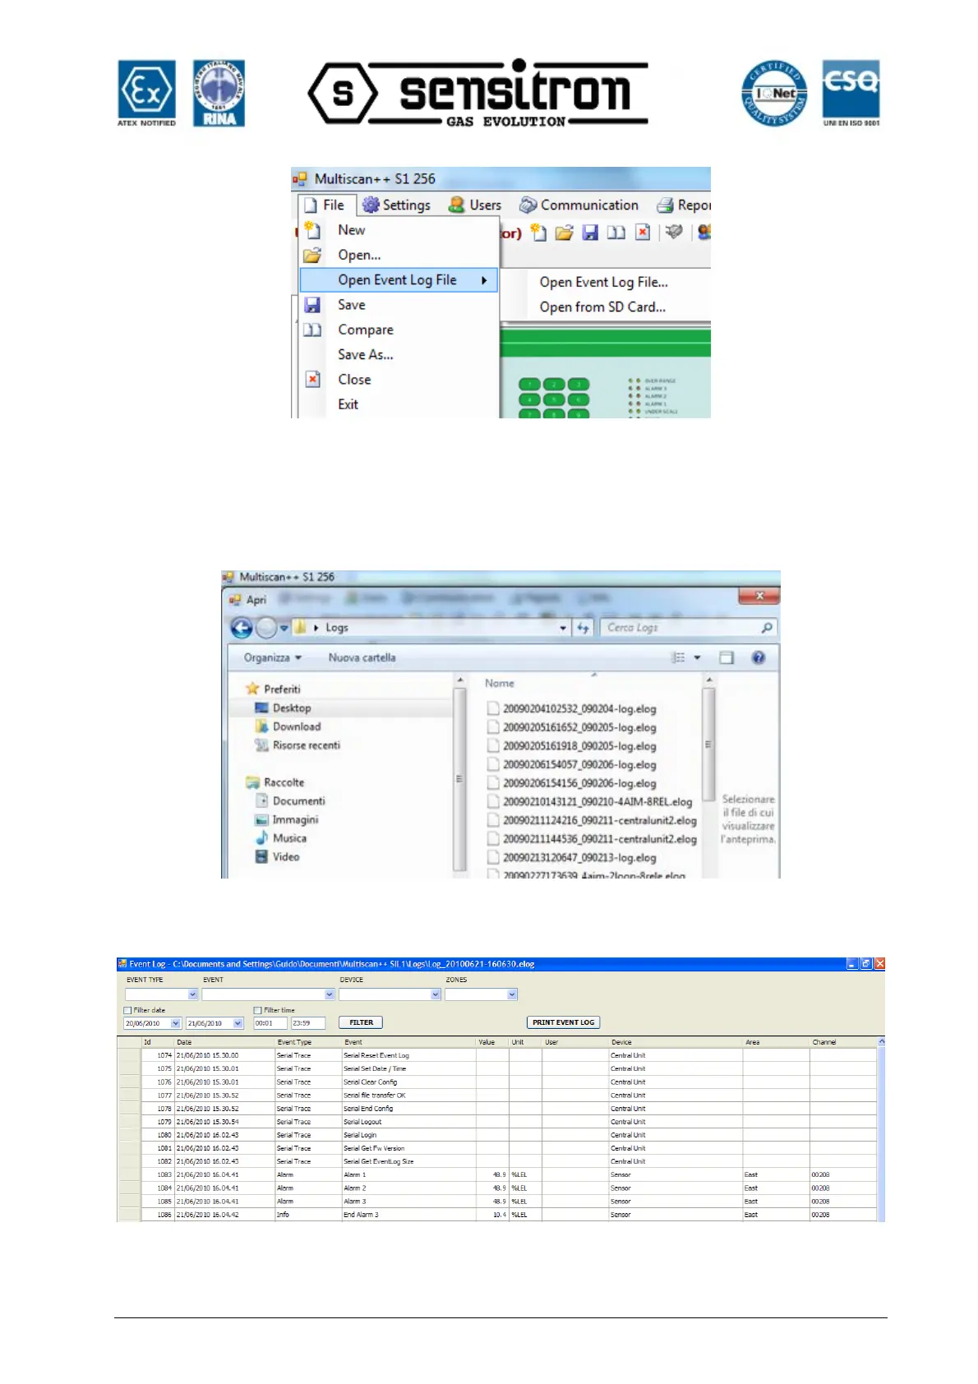Click the FILTER button
Screen dimensions: 978x1384
click(x=361, y=1023)
